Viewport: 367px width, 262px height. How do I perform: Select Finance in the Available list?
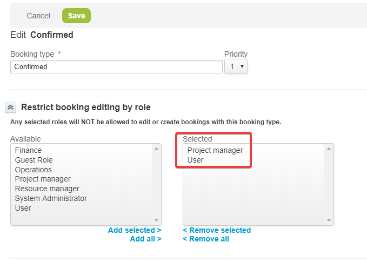tap(28, 150)
